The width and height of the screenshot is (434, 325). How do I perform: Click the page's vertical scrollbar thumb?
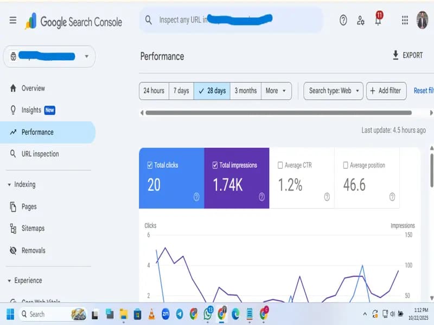tap(432, 170)
